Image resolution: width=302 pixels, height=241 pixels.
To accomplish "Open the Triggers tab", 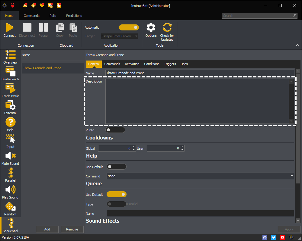I will pos(170,64).
